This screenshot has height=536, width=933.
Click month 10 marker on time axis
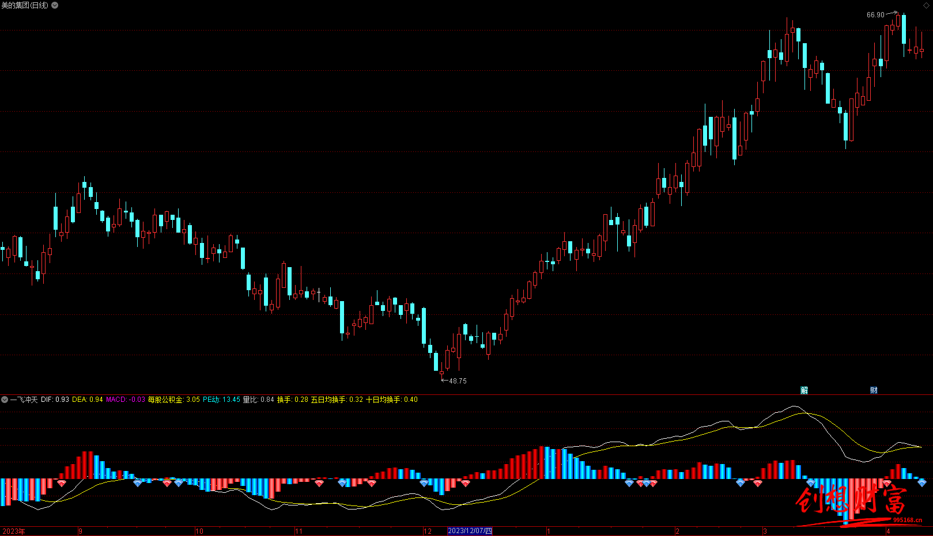pyautogui.click(x=199, y=531)
